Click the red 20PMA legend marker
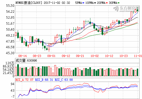The width and height of the screenshot is (142, 99). [107, 3]
